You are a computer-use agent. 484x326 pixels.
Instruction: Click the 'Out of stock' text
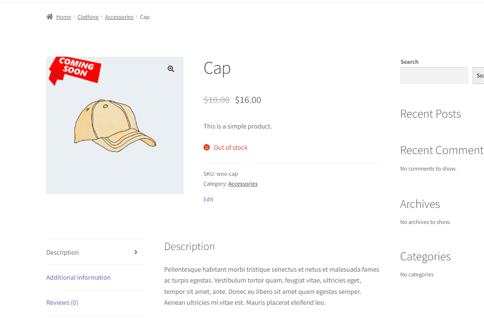(x=230, y=147)
